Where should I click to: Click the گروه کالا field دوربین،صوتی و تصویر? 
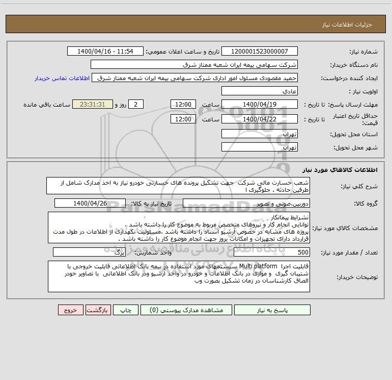pos(246,203)
